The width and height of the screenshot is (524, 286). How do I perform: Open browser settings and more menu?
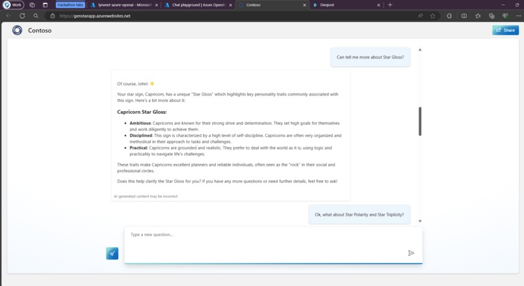click(x=518, y=16)
